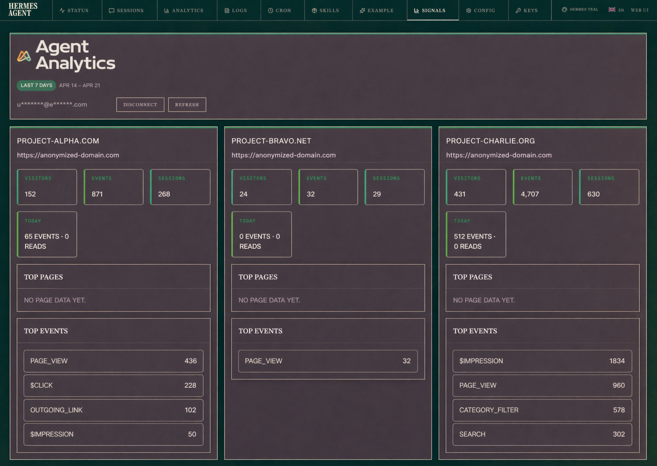The image size is (657, 466).
Task: Click the Refresh button
Action: coord(187,105)
